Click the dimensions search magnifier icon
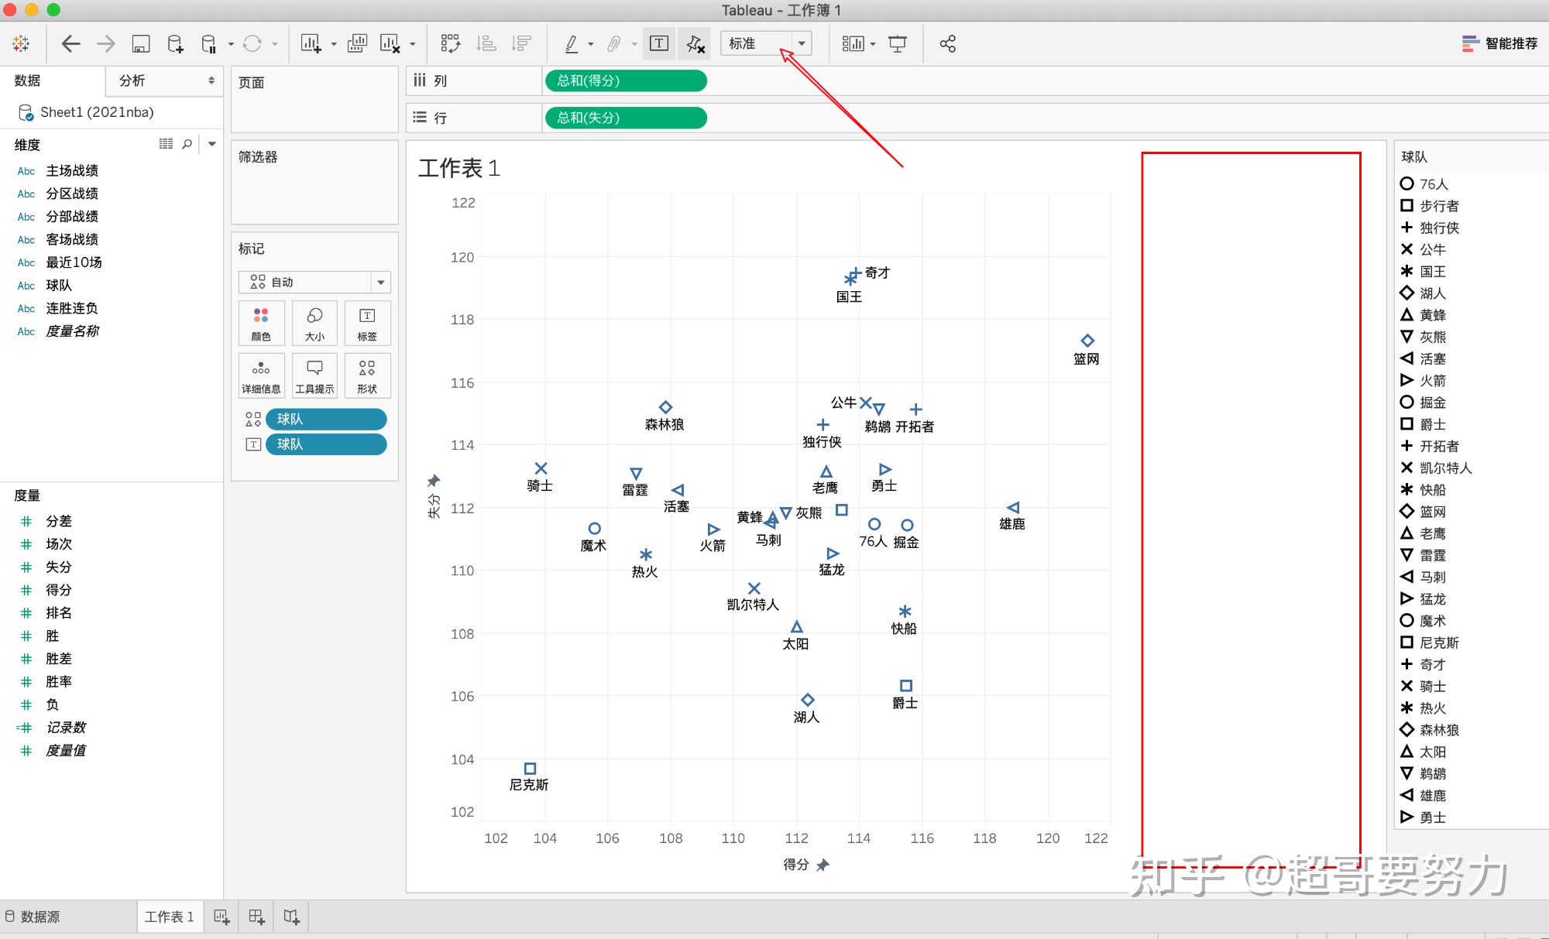This screenshot has height=939, width=1549. pos(187,143)
